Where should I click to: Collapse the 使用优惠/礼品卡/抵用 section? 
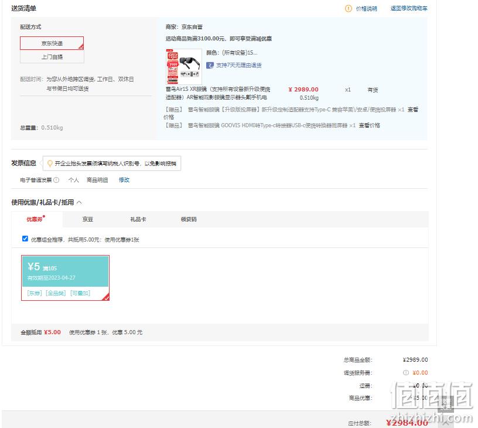pos(79,202)
